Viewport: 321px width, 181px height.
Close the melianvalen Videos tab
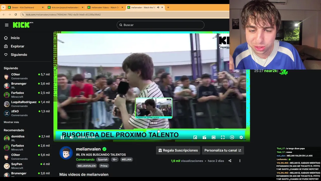click(x=122, y=8)
